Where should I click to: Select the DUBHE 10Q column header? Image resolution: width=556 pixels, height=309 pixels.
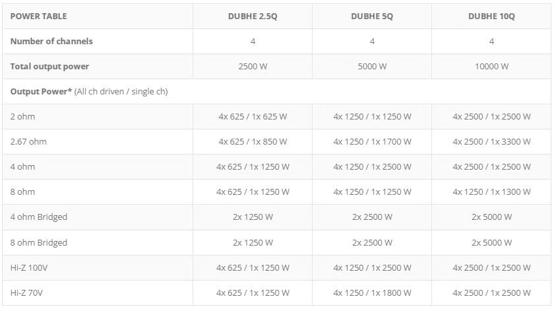491,16
